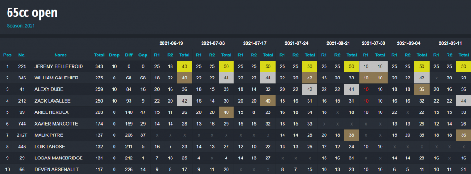Image resolution: width=471 pixels, height=174 pixels.
Task: Click the Gap column header
Action: tap(143, 55)
